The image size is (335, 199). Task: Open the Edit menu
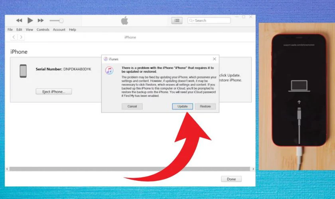click(19, 29)
